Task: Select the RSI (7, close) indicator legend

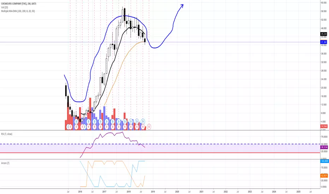Action: point(7,134)
